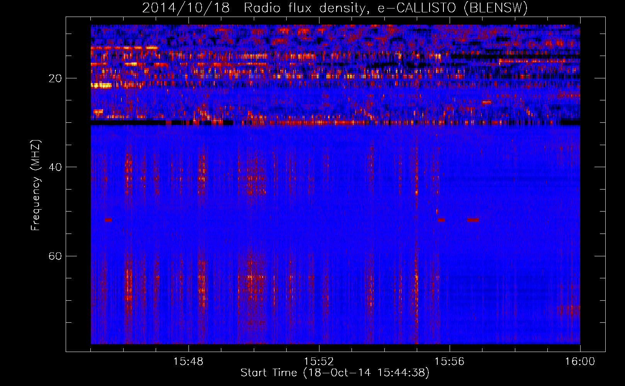This screenshot has height=386, width=625.
Task: Click the 'Frequency (MHZ)' axis label
Action: tap(36, 185)
